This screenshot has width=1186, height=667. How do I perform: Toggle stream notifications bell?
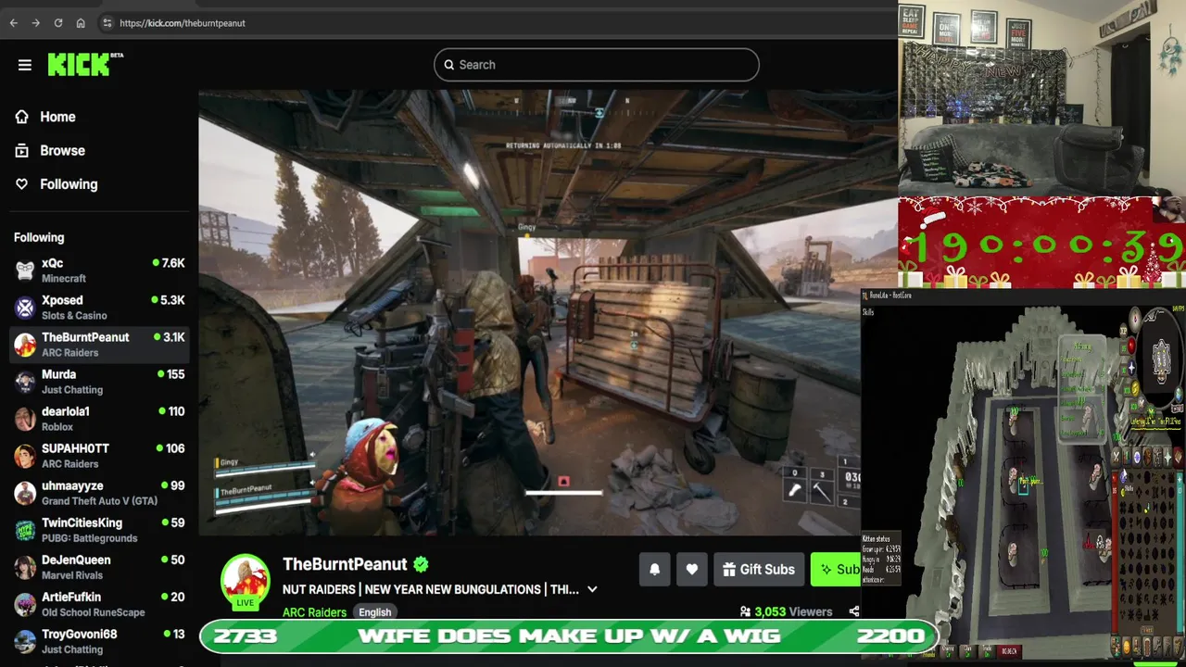pos(654,570)
